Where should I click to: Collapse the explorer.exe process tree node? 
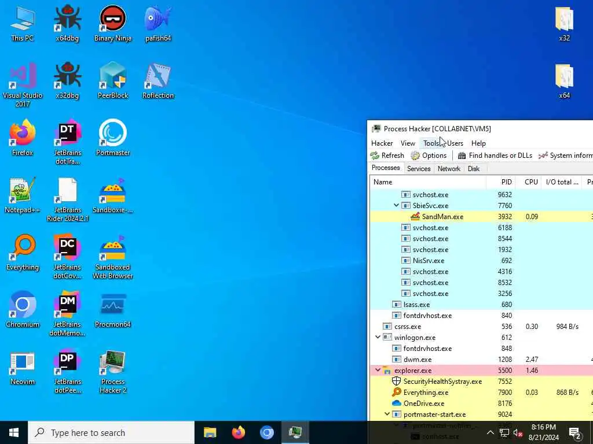pyautogui.click(x=378, y=371)
